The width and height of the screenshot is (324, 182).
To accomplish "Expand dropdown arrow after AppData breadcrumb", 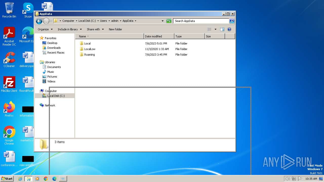I will pyautogui.click(x=135, y=21).
